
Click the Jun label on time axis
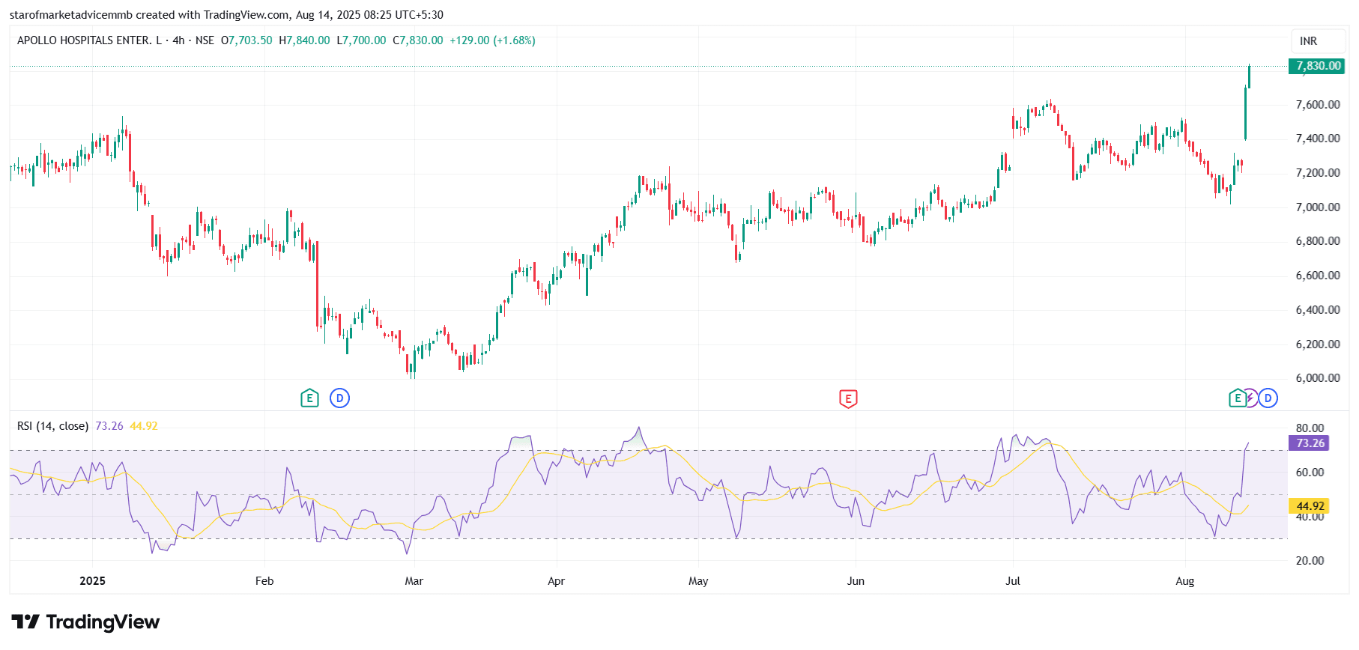[x=856, y=581]
